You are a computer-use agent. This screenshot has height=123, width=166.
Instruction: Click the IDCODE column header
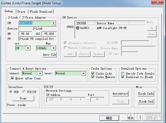point(85,23)
